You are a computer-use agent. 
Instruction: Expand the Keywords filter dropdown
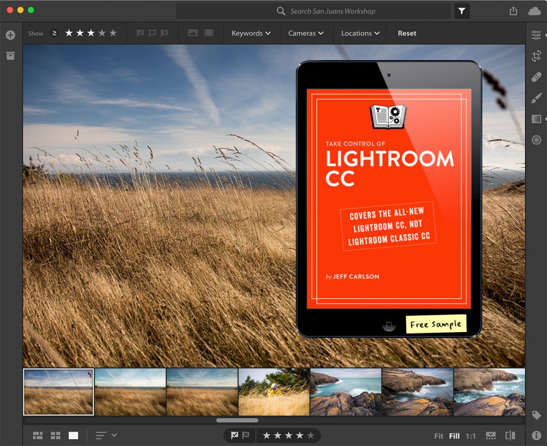pyautogui.click(x=251, y=33)
